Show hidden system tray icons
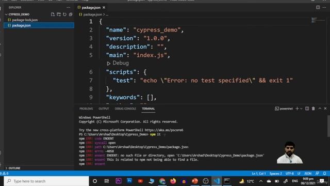Screen dimensions: 330x186 (261, 181)
